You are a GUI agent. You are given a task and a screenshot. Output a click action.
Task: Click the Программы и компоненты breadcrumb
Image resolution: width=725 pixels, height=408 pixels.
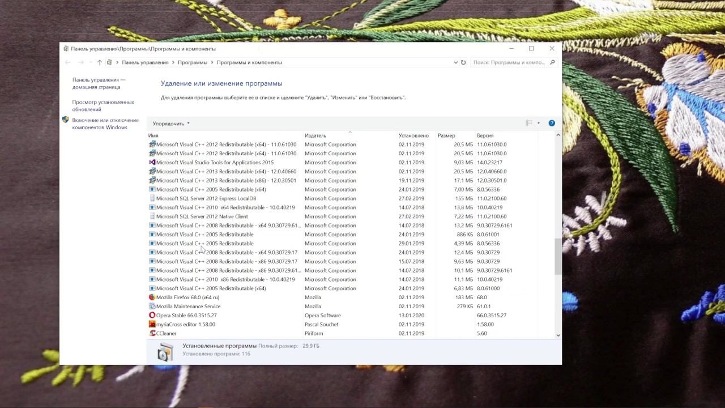pyautogui.click(x=249, y=62)
